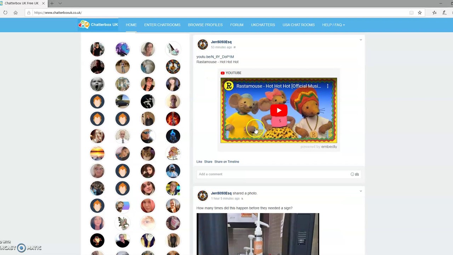Click Jen5050Esq avatar on photo post
453x255 pixels.
click(203, 195)
